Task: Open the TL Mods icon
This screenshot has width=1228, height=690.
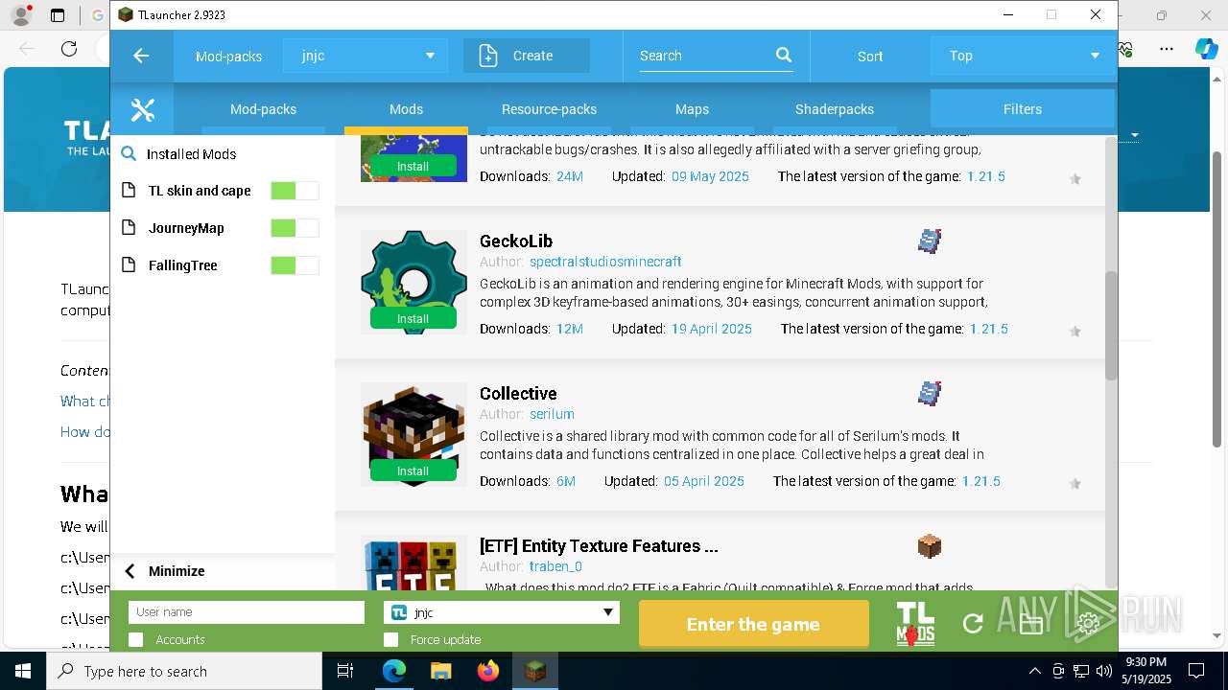Action: tap(914, 624)
